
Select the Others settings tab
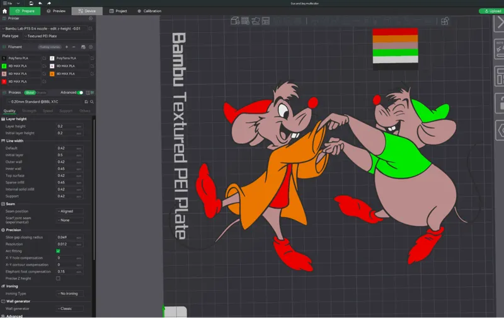[85, 111]
